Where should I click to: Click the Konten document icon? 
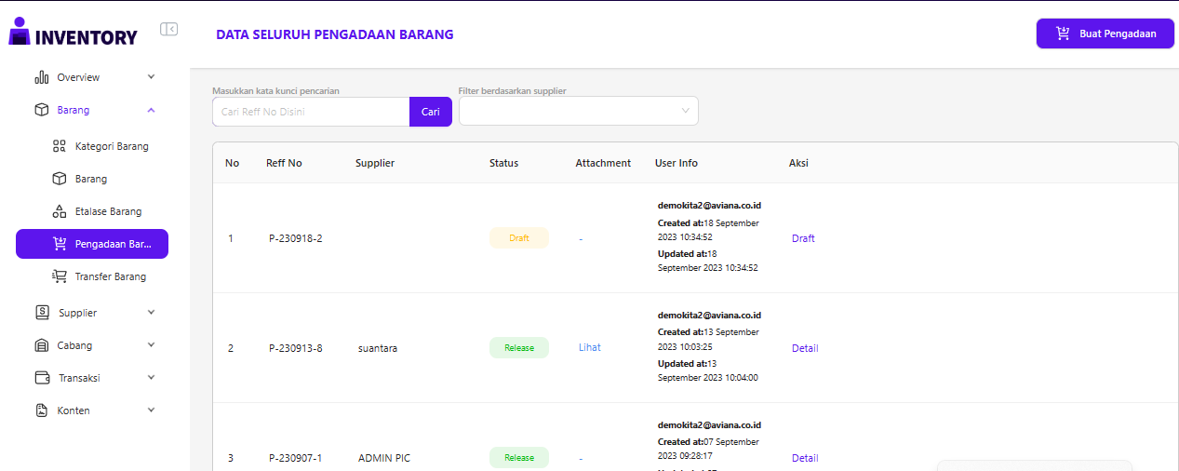[x=41, y=410]
